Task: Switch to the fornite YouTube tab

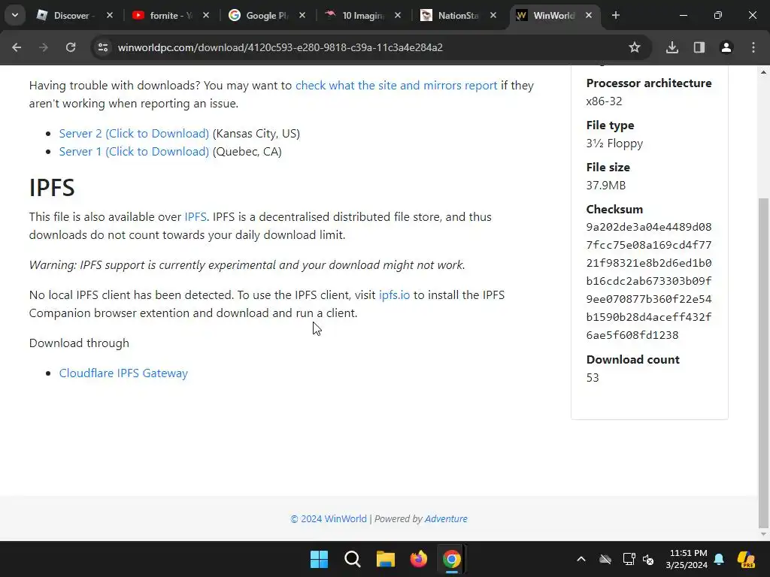Action: (x=171, y=16)
